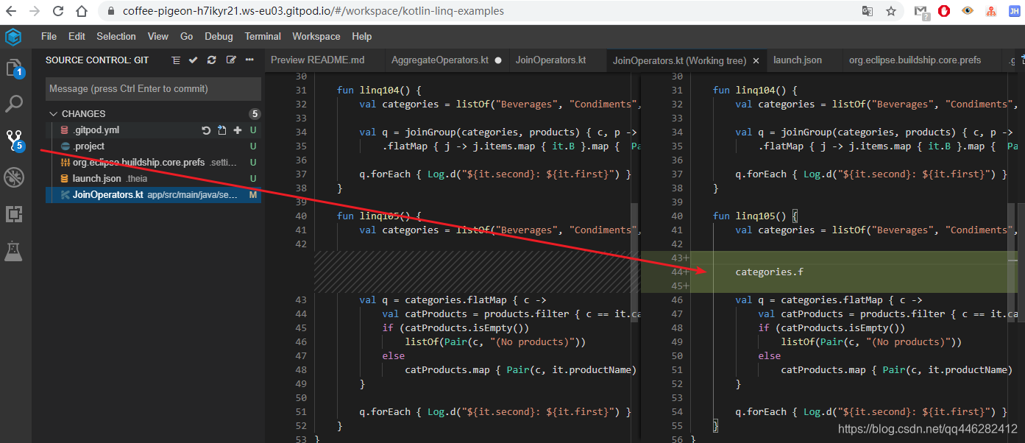Open the Debug view (bug icon)
1025x443 pixels.
pos(14,177)
